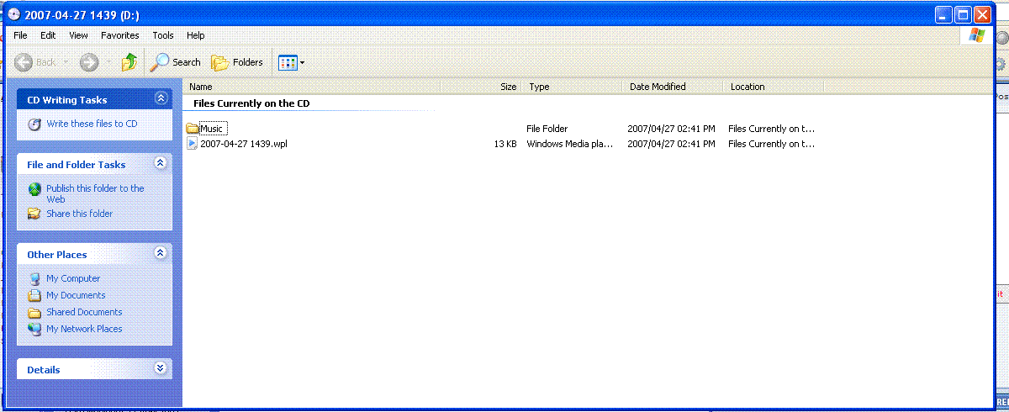Sort by Date Modified column header
1009x412 pixels.
click(658, 87)
